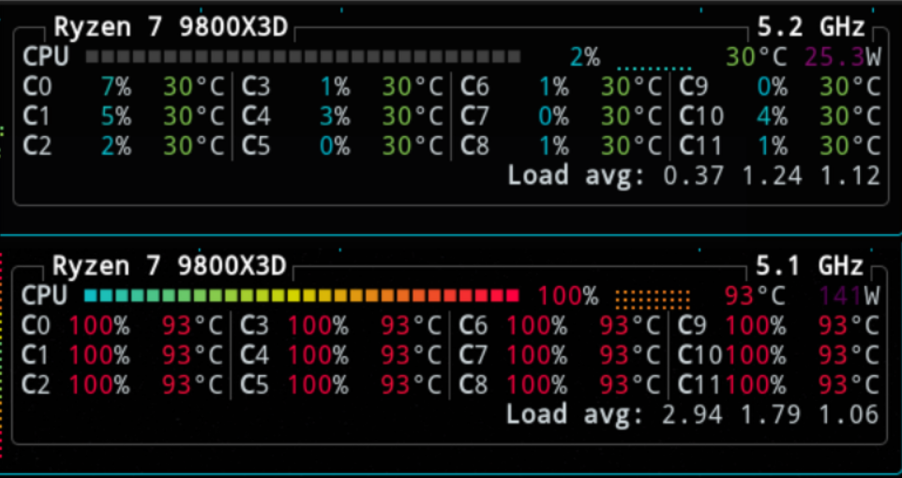This screenshot has width=902, height=478.
Task: Click the 1.79 five-minute load average
Action: [x=771, y=414]
